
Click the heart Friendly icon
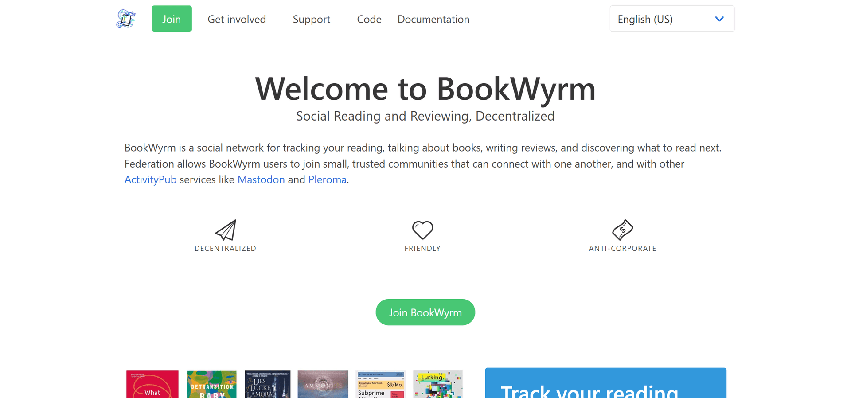pyautogui.click(x=422, y=230)
